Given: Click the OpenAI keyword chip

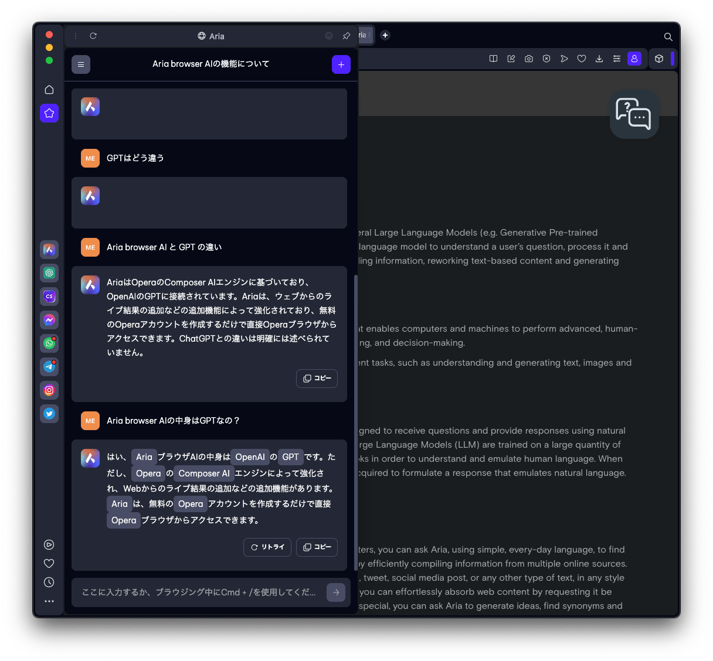Looking at the screenshot, I should 250,457.
